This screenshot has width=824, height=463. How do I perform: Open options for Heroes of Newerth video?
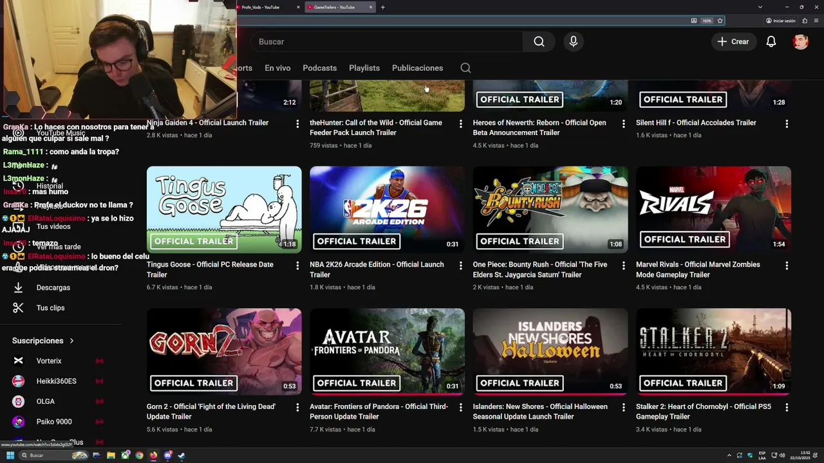(623, 123)
